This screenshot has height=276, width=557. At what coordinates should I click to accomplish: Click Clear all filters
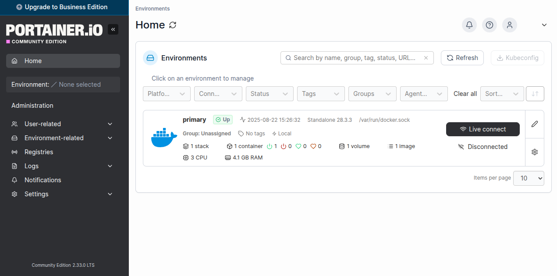pyautogui.click(x=465, y=94)
